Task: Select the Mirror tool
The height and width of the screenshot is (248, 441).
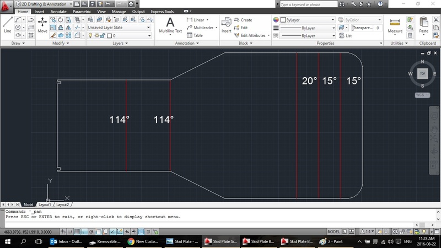Action: coord(68,28)
